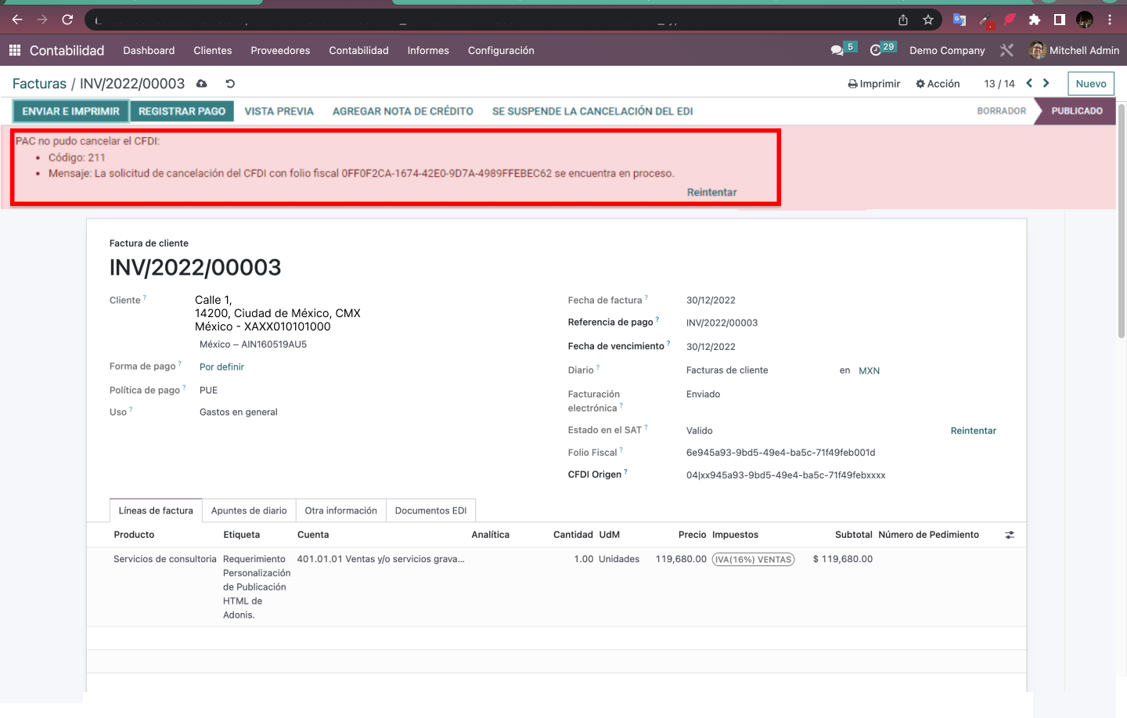Click the browser share icon
Image resolution: width=1127 pixels, height=718 pixels.
tap(903, 20)
